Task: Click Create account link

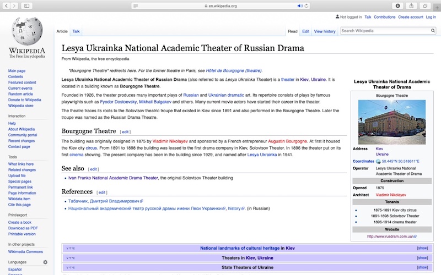Action: pyautogui.click(x=411, y=17)
